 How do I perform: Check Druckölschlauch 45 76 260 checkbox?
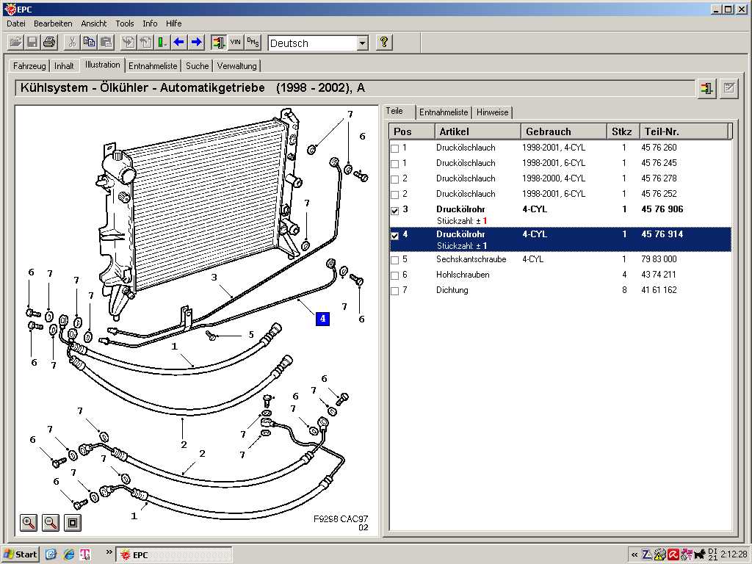[x=394, y=148]
